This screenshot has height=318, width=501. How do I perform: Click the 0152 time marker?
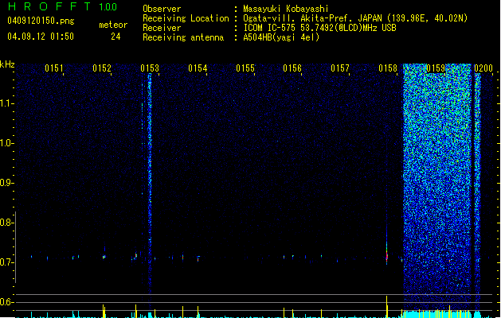pos(102,68)
